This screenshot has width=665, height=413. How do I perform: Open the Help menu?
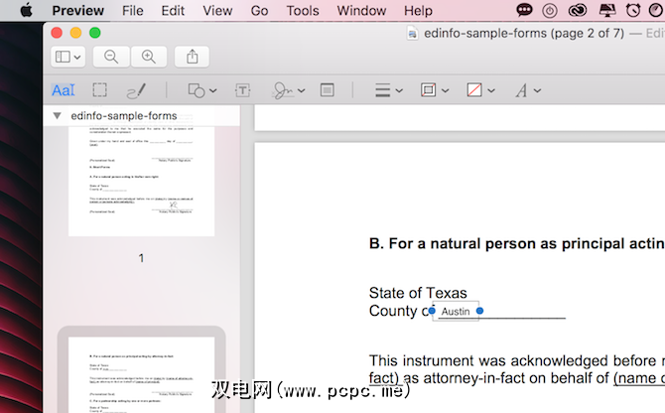click(418, 11)
